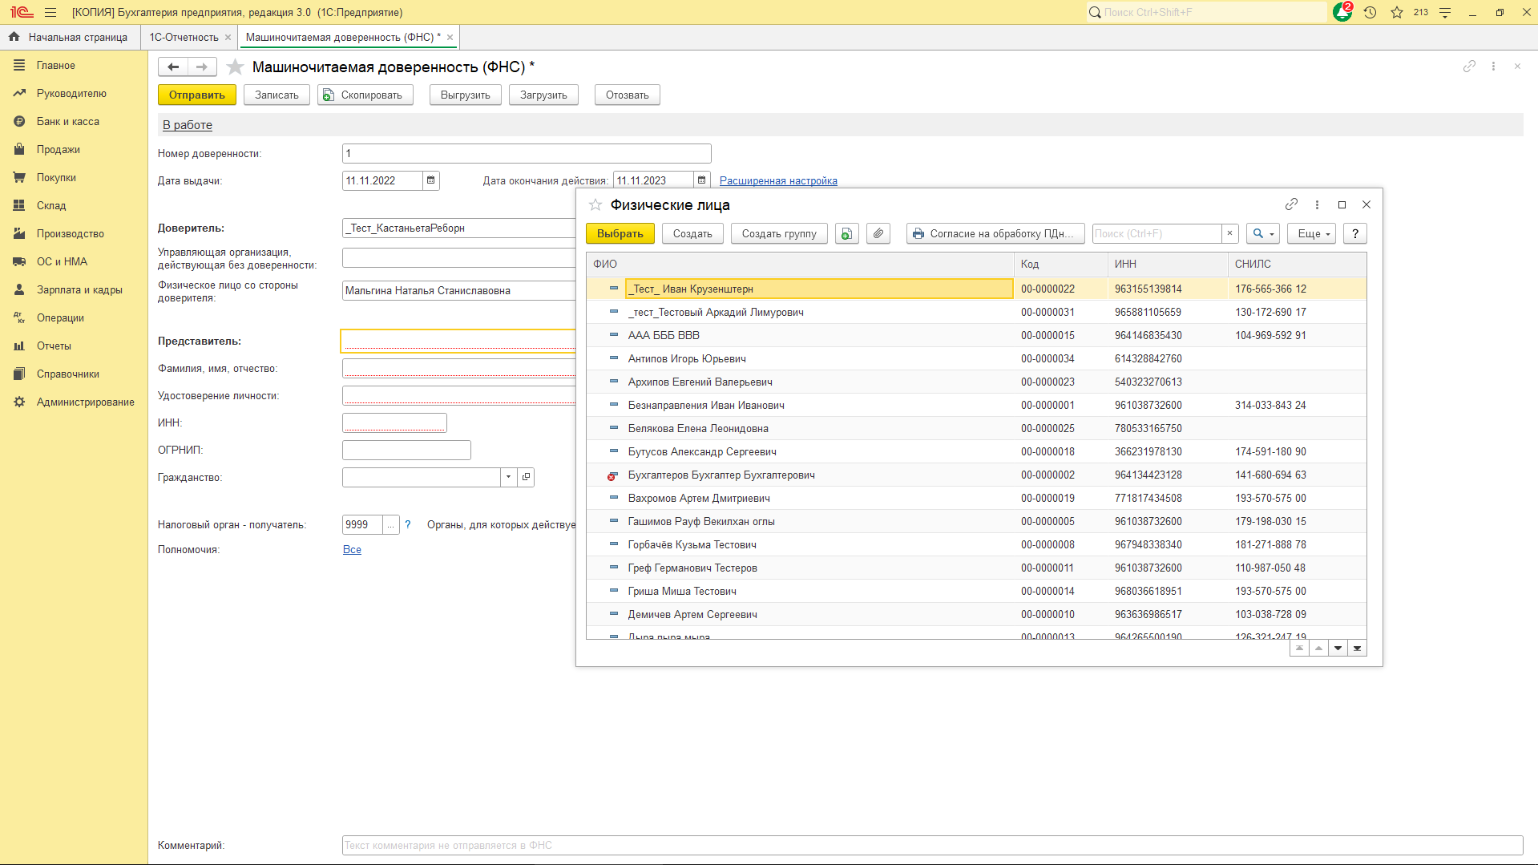The height and width of the screenshot is (865, 1538).
Task: Click the В работе status link
Action: 188,125
